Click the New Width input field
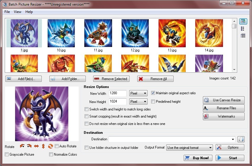The height and width of the screenshot is (166, 252). coord(118,93)
